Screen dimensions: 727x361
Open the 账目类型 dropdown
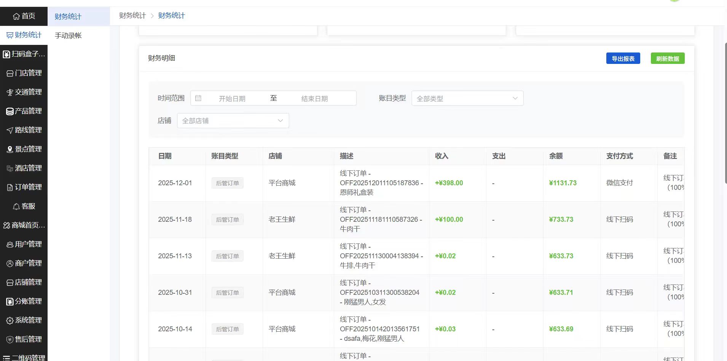coord(467,98)
